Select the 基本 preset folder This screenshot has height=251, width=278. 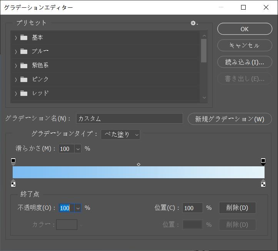point(37,38)
